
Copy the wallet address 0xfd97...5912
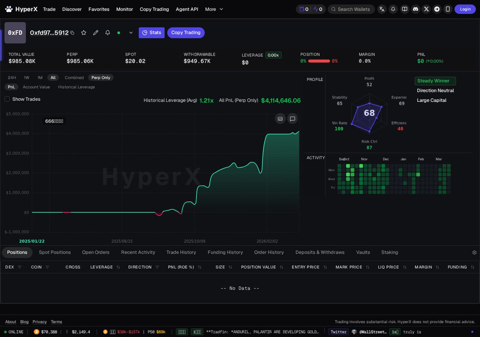pyautogui.click(x=72, y=33)
